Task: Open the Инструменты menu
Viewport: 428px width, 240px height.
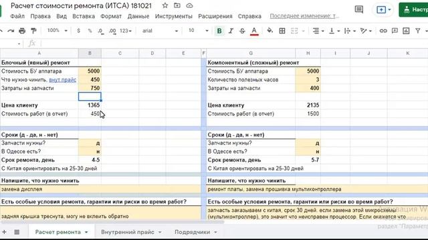Action: [x=174, y=16]
